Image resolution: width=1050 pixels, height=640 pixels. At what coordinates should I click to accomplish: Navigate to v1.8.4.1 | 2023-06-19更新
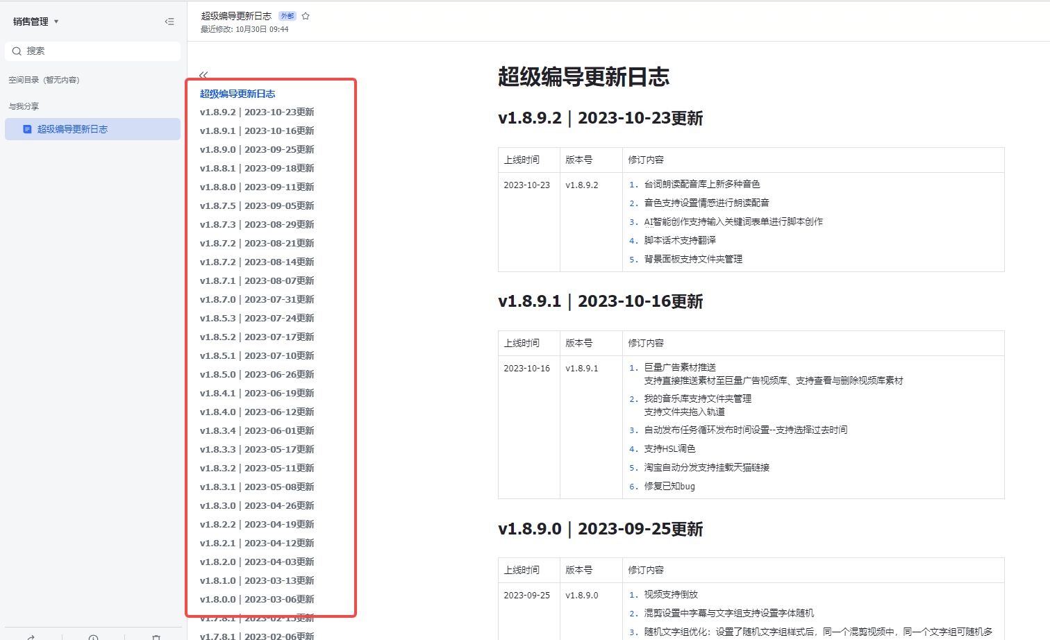257,393
